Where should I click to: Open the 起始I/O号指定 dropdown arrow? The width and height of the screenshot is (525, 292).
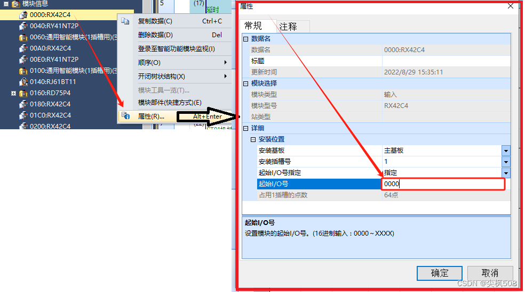506,173
